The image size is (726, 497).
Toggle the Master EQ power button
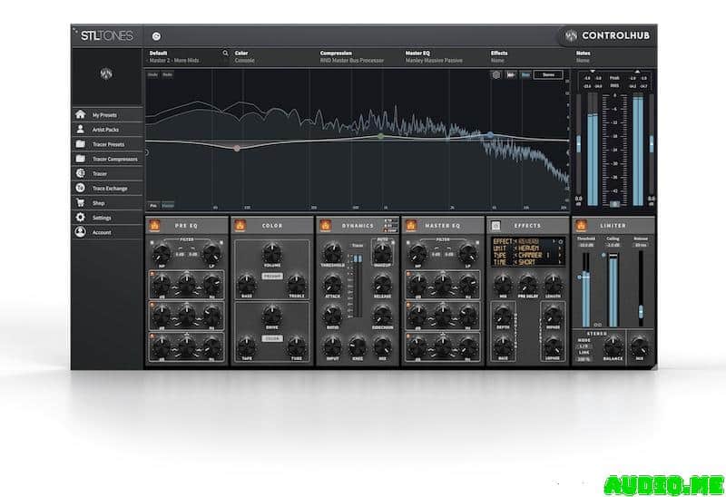410,225
